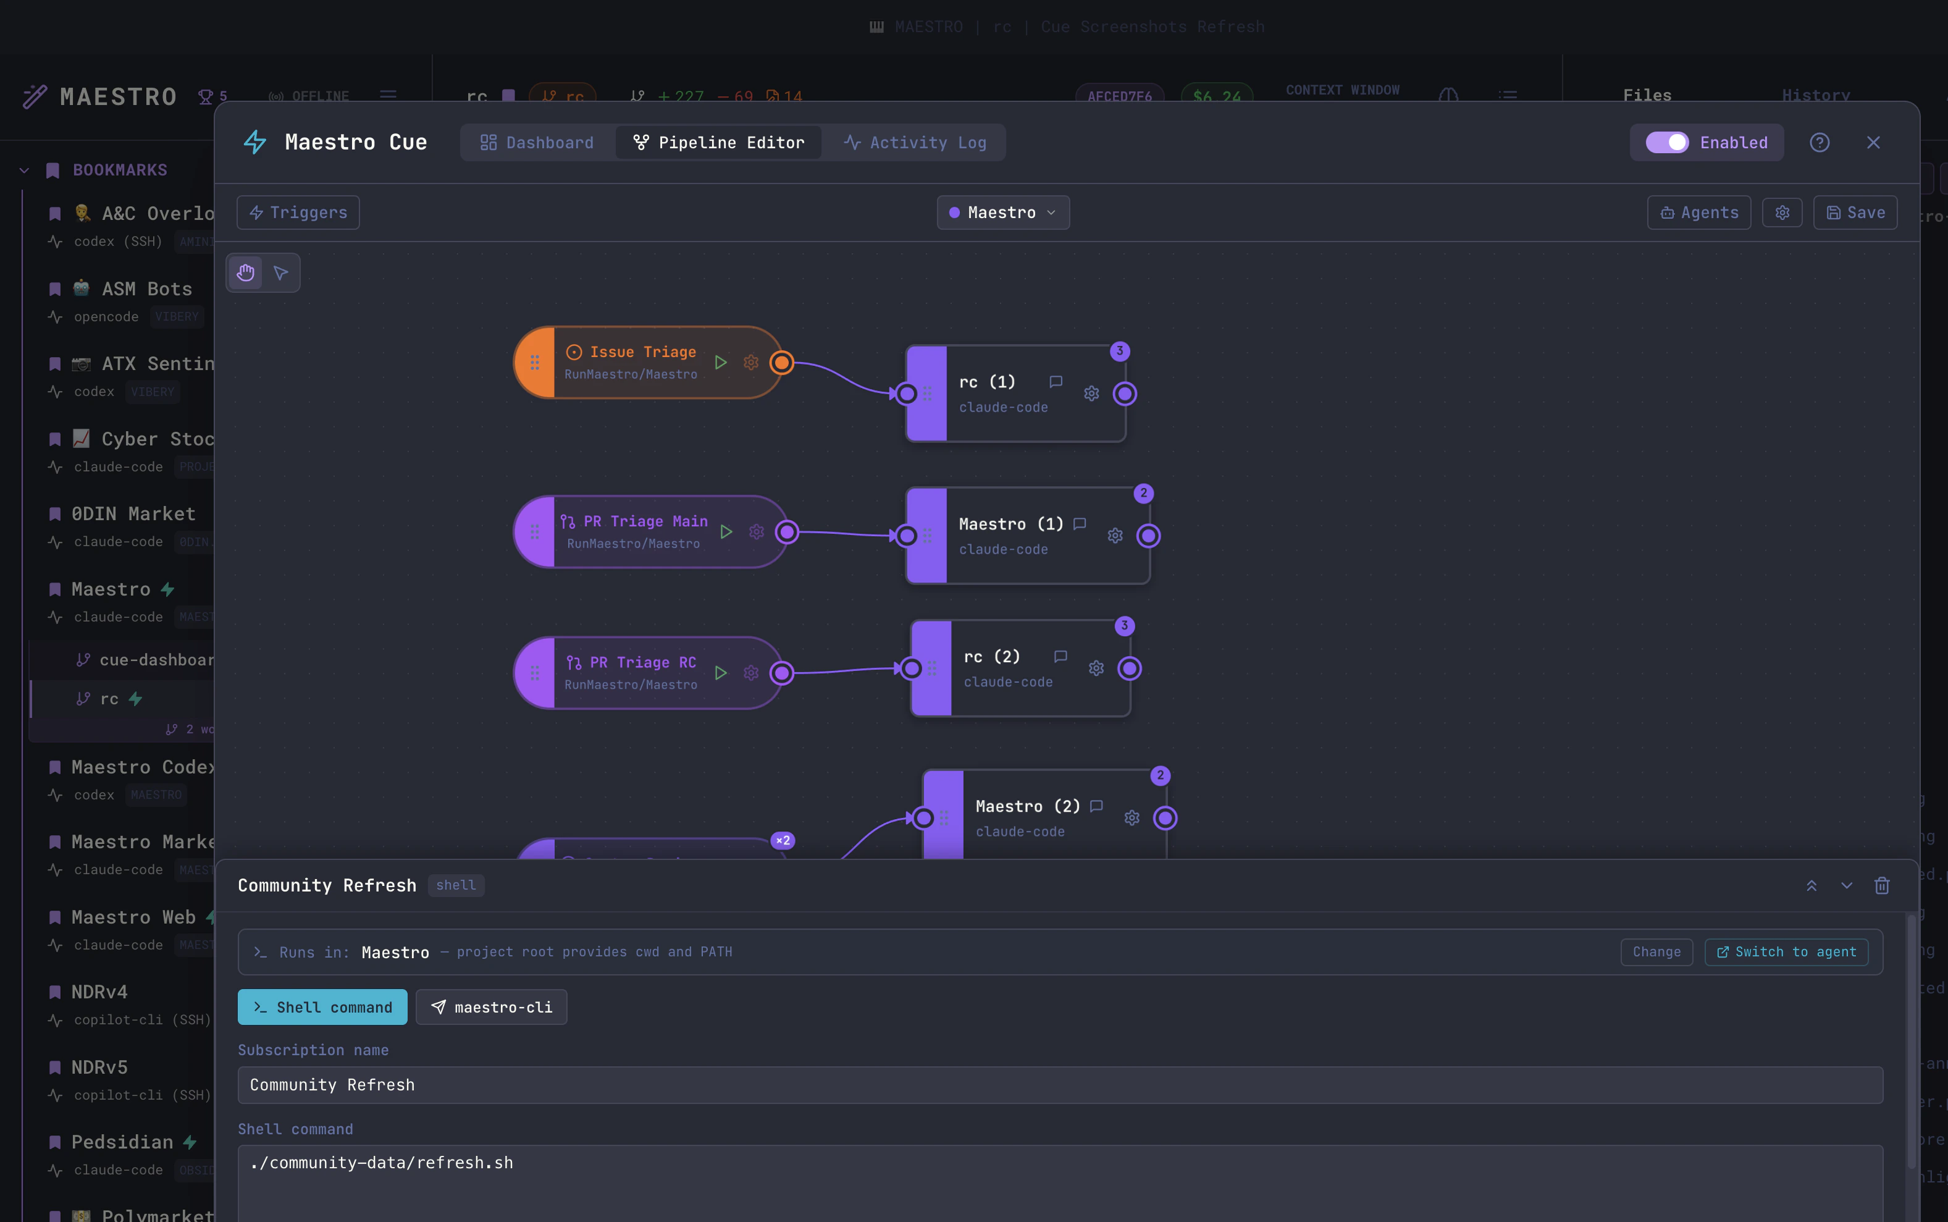Collapse the Community Refresh panel
This screenshot has width=1948, height=1222.
(x=1847, y=885)
